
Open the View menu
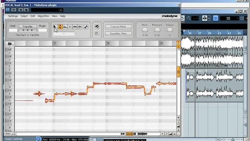coord(54,16)
